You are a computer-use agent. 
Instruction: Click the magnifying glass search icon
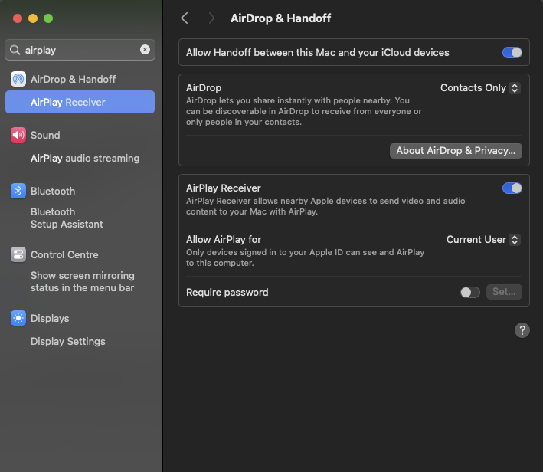(x=15, y=50)
